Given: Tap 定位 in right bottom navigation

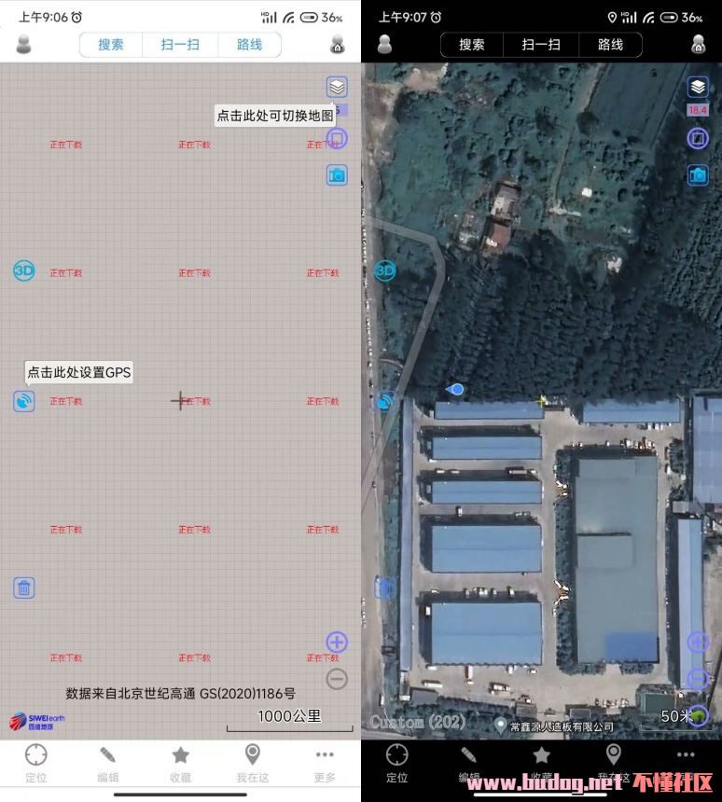Looking at the screenshot, I should point(397,763).
